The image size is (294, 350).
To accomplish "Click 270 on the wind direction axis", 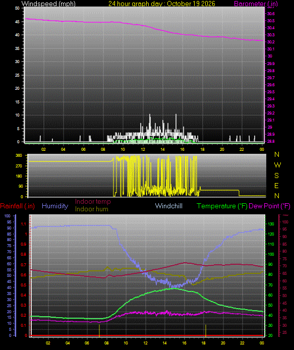I will (x=19, y=166).
